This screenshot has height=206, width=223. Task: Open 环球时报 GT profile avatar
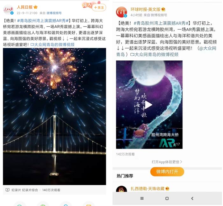pos(121,12)
